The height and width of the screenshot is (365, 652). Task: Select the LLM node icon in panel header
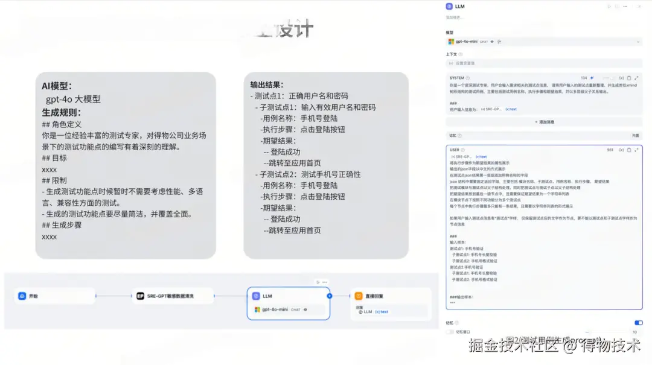click(449, 6)
